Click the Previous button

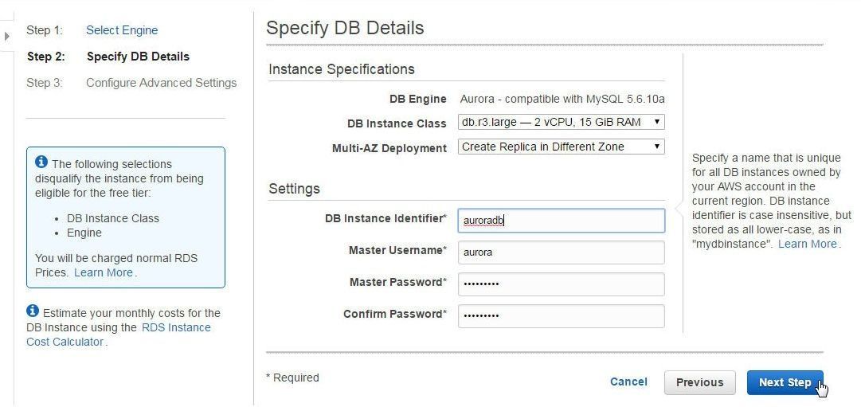tap(699, 382)
